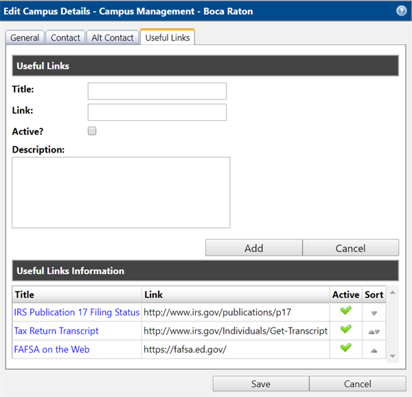Move Tax Return Transcript up with sort arrow
Screen dimensions: 412x397
coord(371,331)
